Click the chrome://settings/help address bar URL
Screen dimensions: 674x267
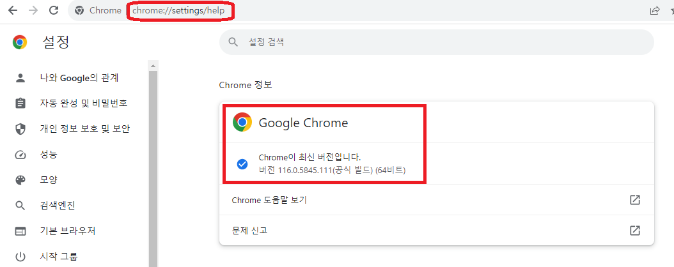tap(178, 10)
